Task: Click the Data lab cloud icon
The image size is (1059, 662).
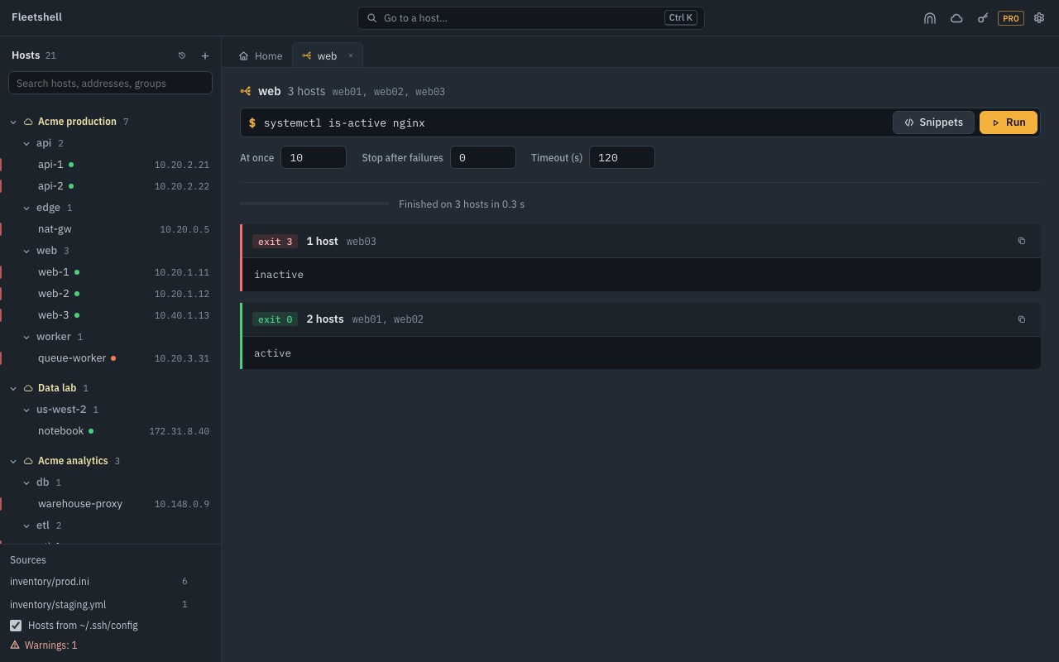Action: click(x=28, y=388)
